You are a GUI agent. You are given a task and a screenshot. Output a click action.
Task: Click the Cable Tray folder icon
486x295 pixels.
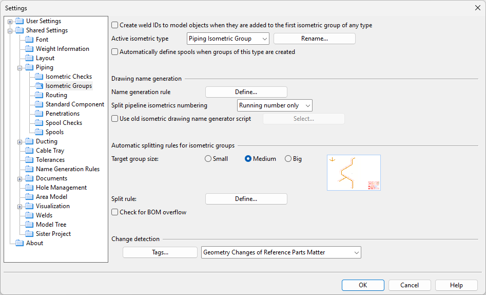(30, 151)
